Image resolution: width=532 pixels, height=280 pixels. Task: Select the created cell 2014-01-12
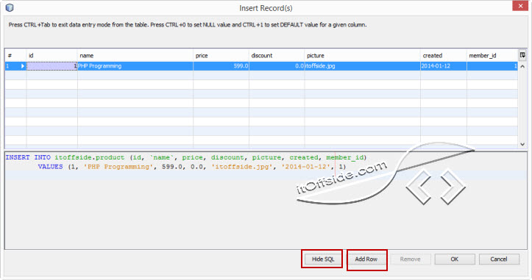(444, 65)
